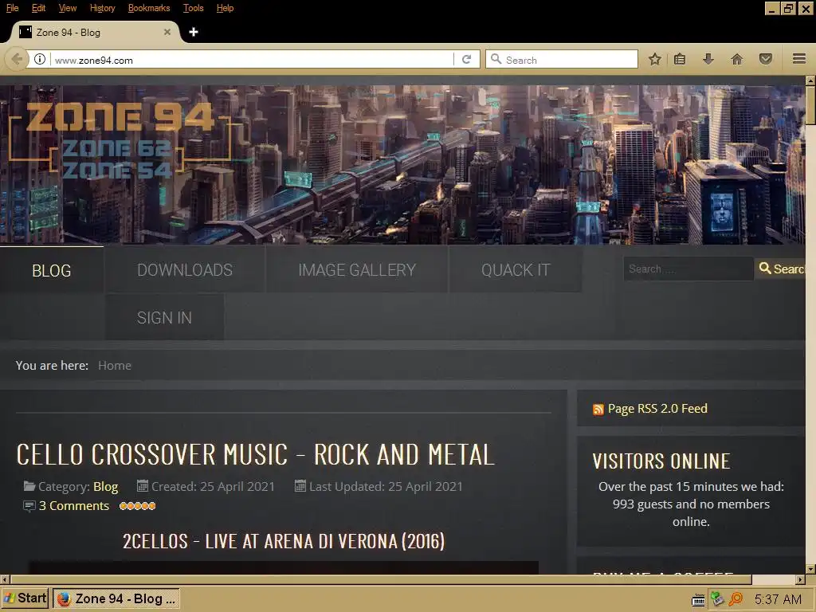Image resolution: width=816 pixels, height=612 pixels.
Task: Click the keyboard icon in system tray
Action: click(x=698, y=599)
